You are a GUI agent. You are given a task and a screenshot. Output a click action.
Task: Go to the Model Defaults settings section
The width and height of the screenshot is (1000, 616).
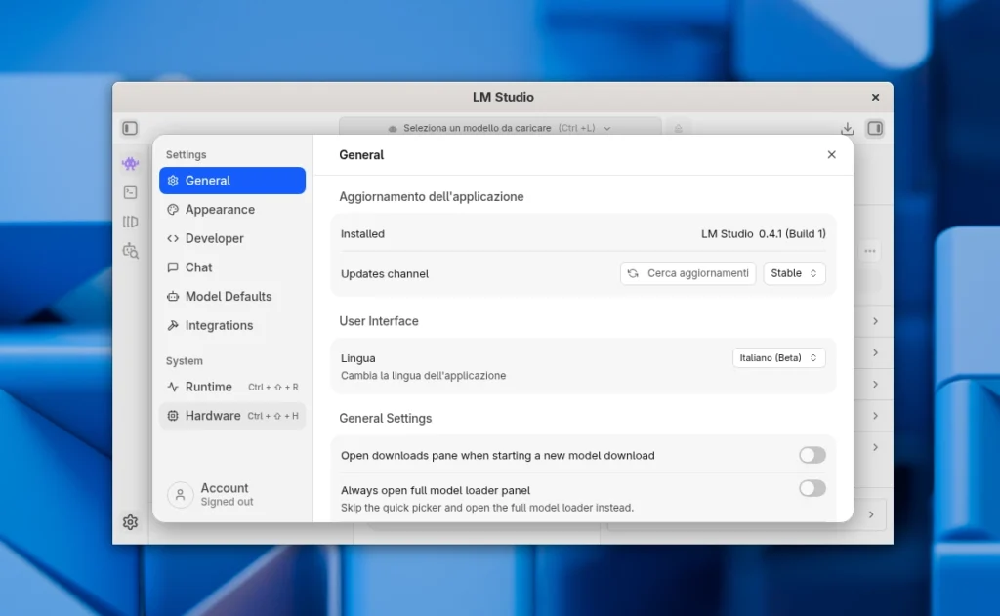pyautogui.click(x=228, y=297)
